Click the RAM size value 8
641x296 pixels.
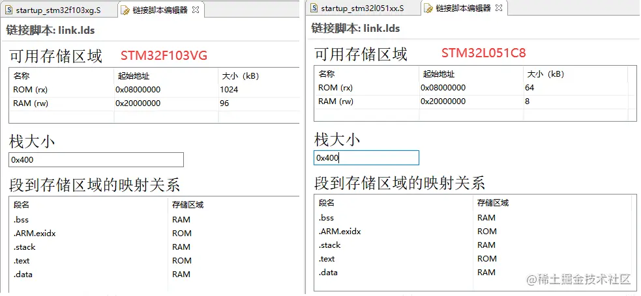[x=528, y=101]
